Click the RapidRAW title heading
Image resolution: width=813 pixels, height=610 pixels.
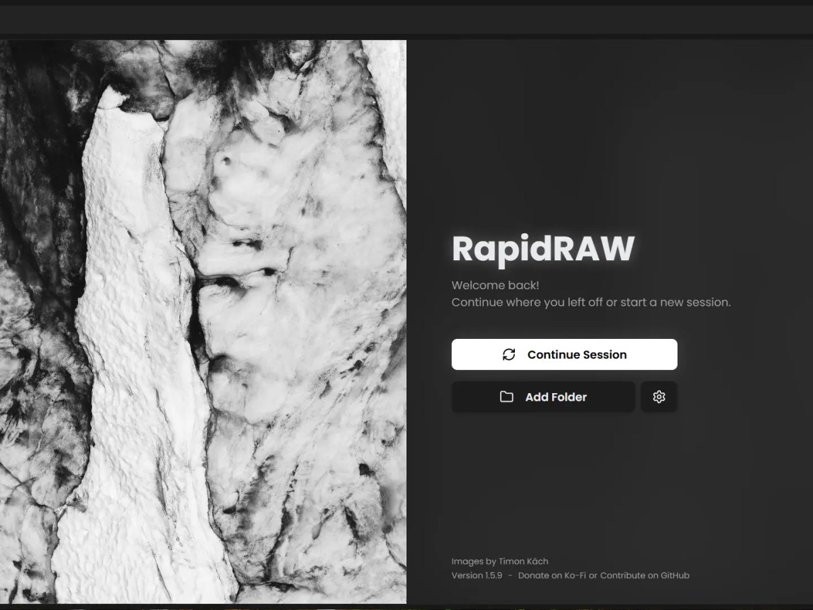pos(543,248)
